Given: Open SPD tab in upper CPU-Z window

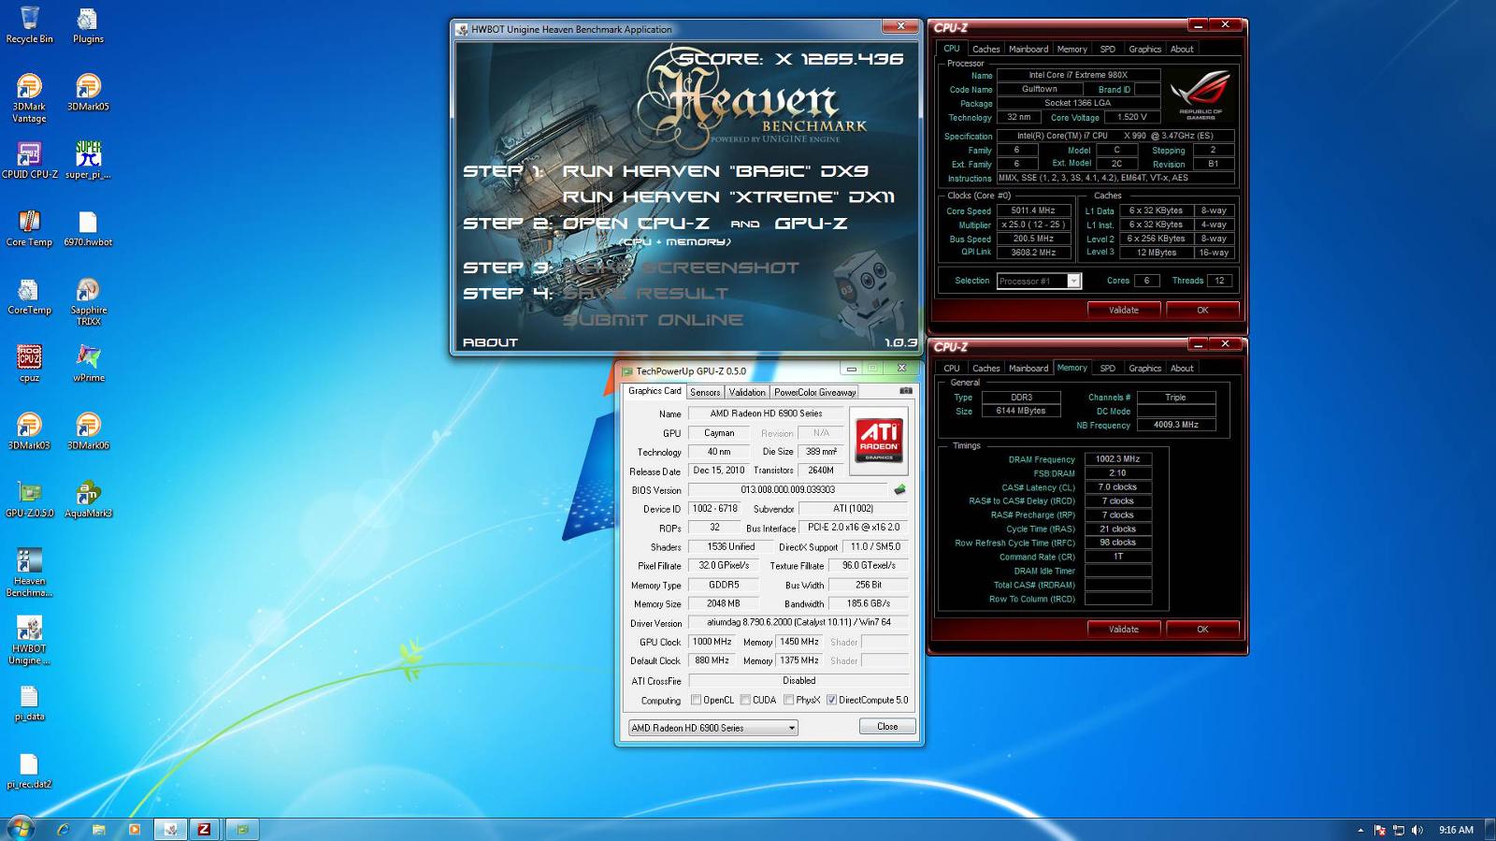Looking at the screenshot, I should (1107, 49).
